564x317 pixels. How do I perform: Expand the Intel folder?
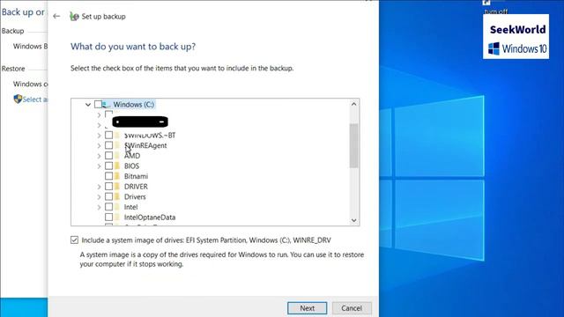(99, 207)
